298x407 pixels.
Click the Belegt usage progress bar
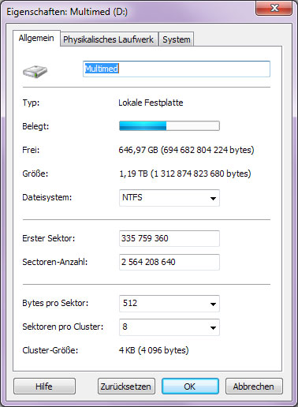[169, 126]
